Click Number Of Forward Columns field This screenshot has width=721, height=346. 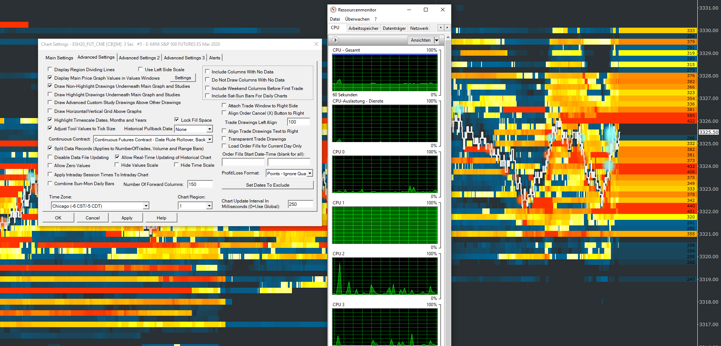tap(200, 184)
